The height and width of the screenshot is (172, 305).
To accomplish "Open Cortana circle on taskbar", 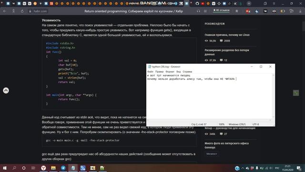I will point(24,168).
